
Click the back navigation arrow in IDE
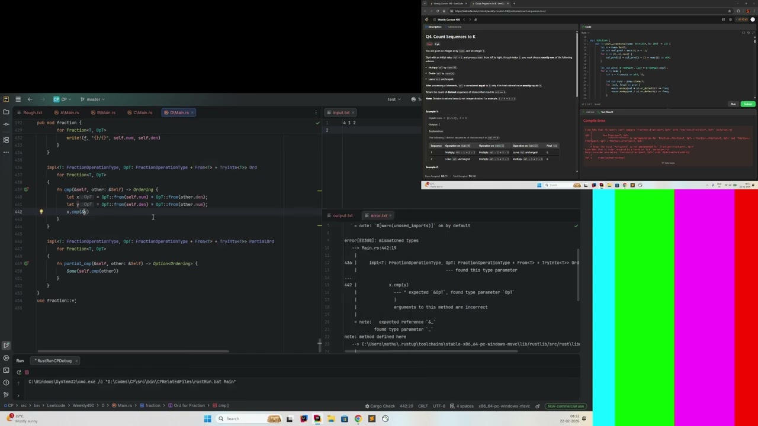click(30, 99)
